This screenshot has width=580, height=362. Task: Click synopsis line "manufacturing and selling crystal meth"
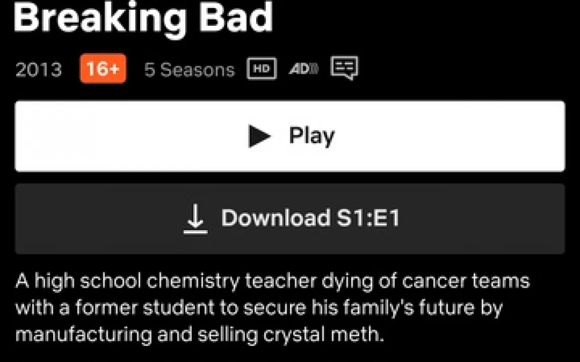pos(199,335)
